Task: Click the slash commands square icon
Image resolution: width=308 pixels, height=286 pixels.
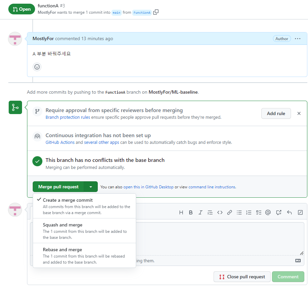Action: pyautogui.click(x=300, y=212)
